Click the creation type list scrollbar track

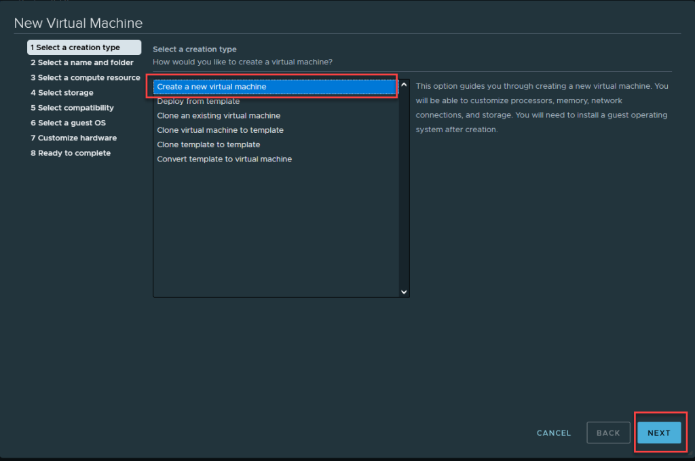(x=404, y=190)
